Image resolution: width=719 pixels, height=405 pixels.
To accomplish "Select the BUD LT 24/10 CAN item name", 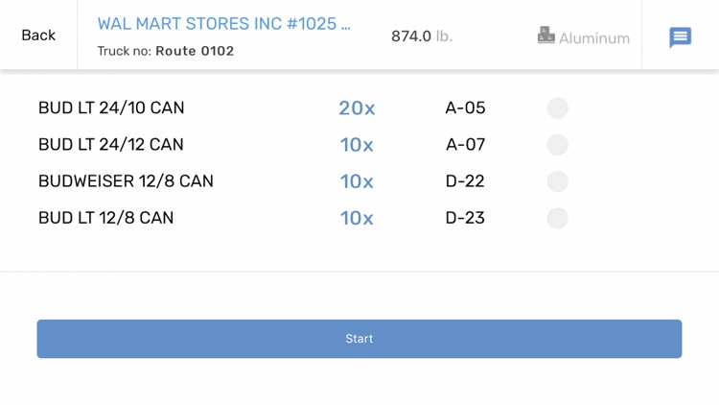I will (111, 108).
